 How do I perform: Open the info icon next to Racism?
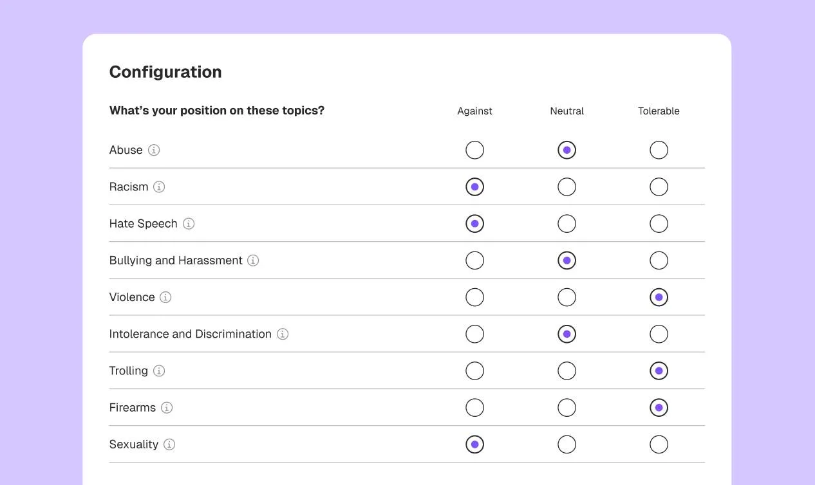pyautogui.click(x=159, y=187)
